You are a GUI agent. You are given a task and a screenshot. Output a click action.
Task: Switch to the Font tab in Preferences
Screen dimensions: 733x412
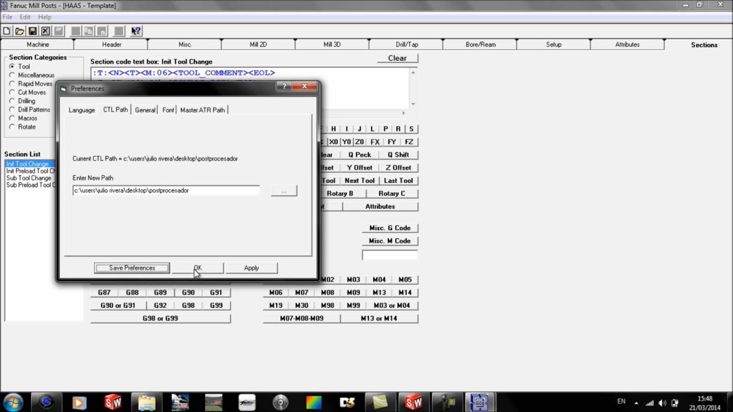coord(168,110)
